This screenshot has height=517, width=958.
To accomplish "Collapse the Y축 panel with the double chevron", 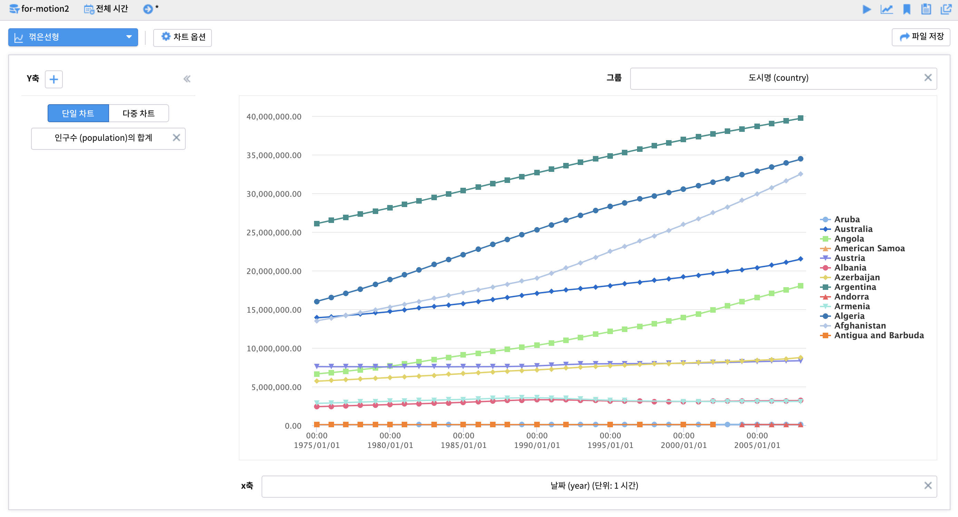I will click(187, 79).
